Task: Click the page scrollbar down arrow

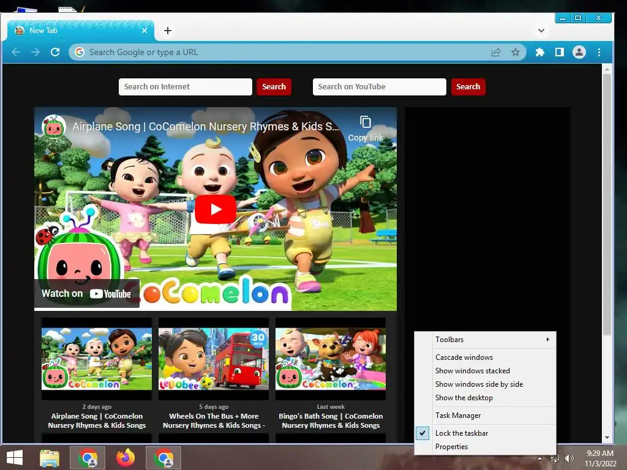Action: 607,438
